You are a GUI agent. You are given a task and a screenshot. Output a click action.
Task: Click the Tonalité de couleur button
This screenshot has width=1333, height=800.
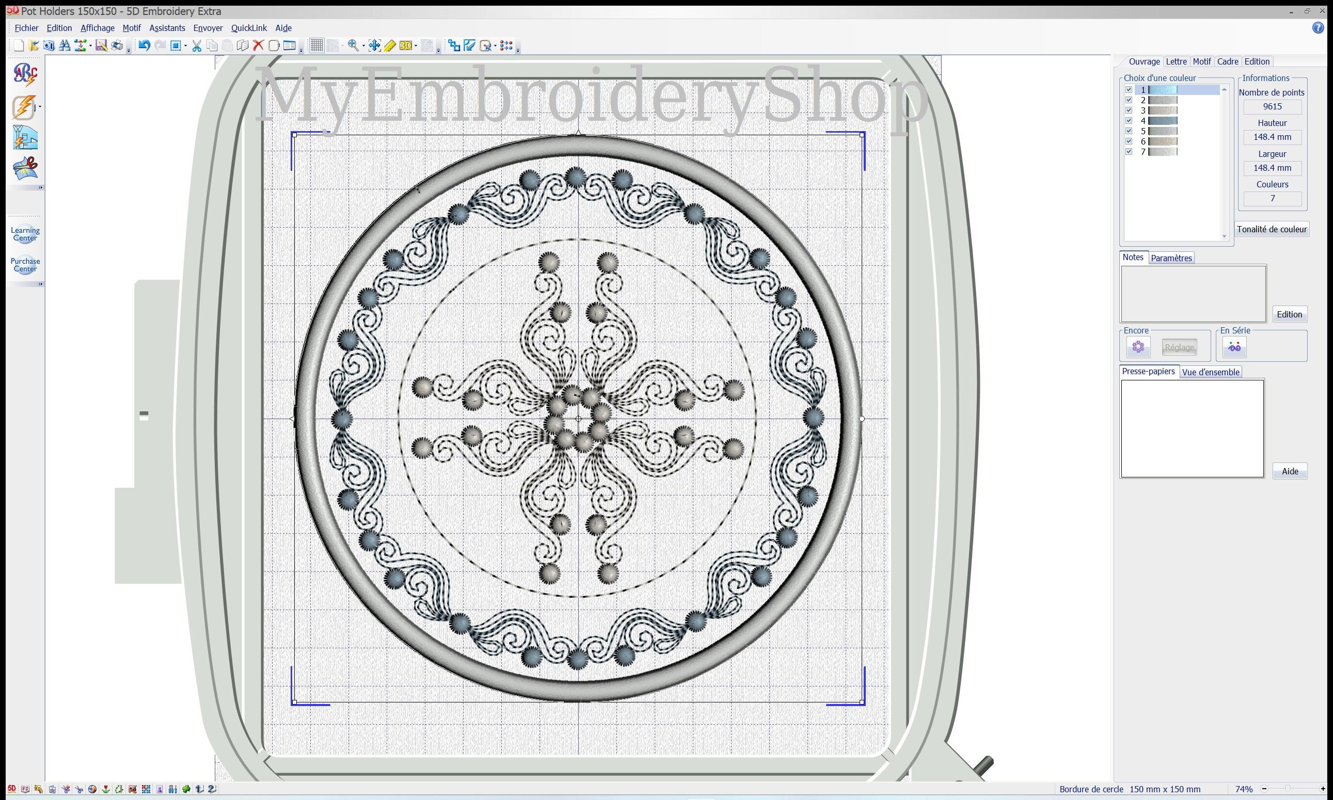pos(1272,229)
